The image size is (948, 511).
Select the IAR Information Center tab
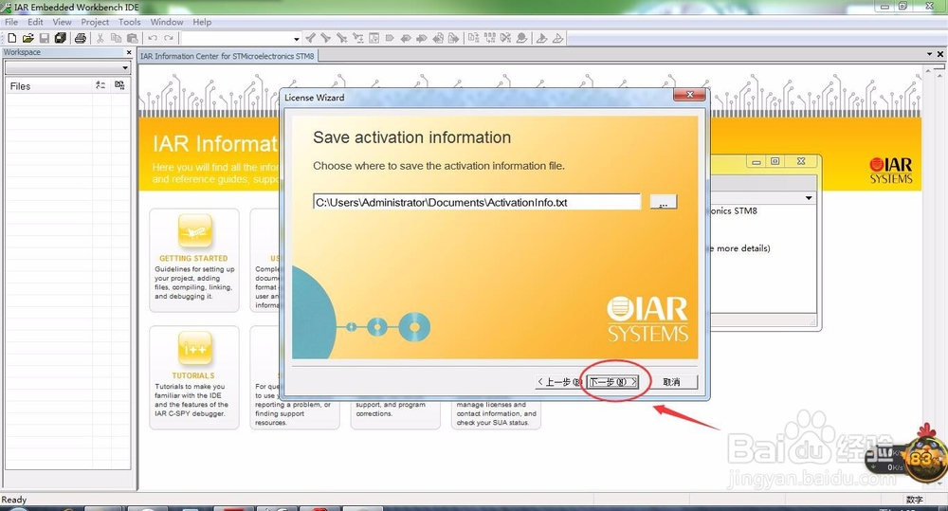pos(228,56)
